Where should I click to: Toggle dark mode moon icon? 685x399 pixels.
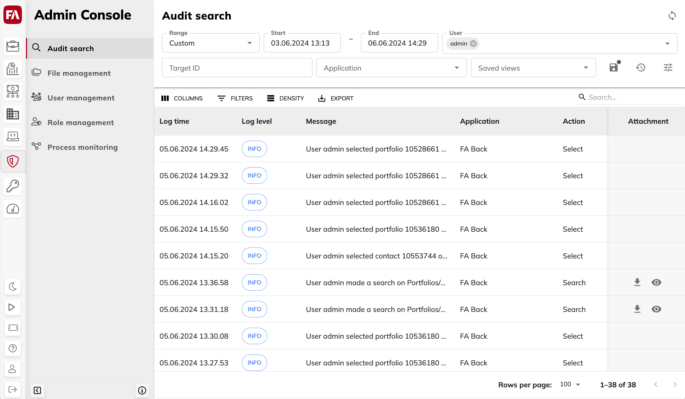coord(13,287)
